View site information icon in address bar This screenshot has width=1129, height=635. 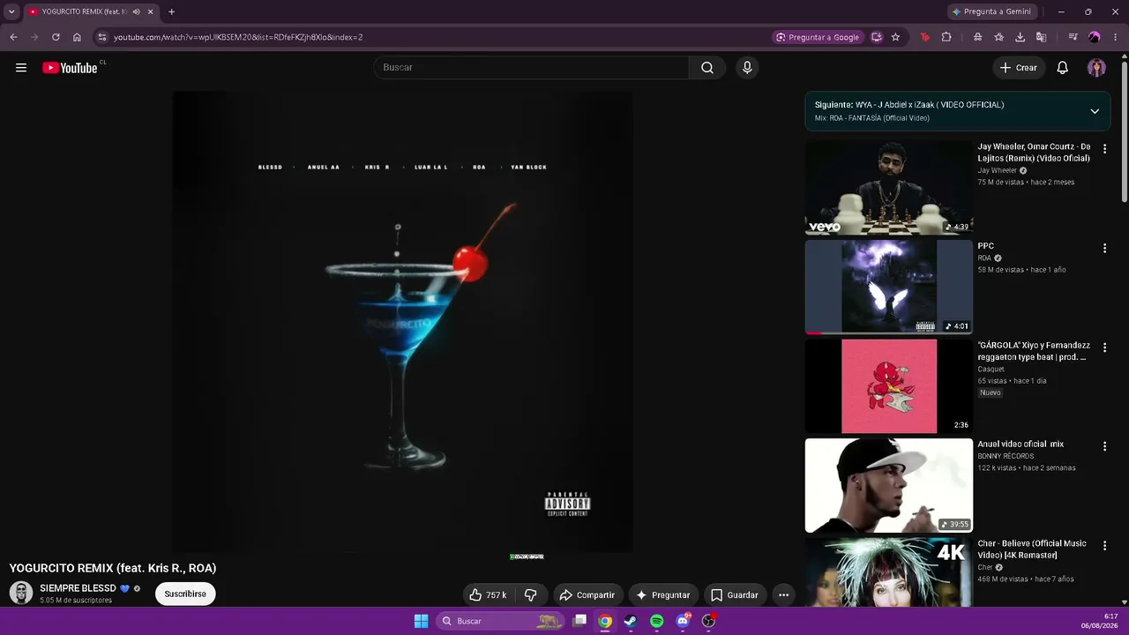pos(102,37)
